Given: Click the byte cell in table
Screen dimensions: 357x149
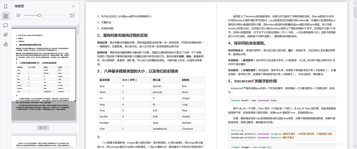Looking at the screenshot, I should click(x=102, y=86).
